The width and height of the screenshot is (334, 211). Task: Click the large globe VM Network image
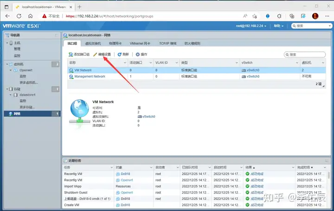pyautogui.click(x=79, y=112)
